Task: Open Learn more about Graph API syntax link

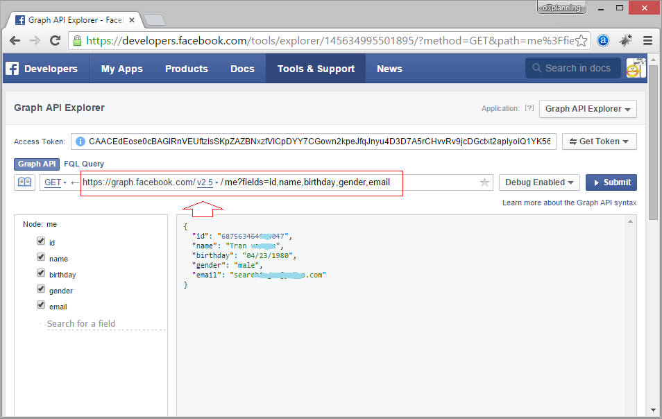Action: click(x=569, y=203)
